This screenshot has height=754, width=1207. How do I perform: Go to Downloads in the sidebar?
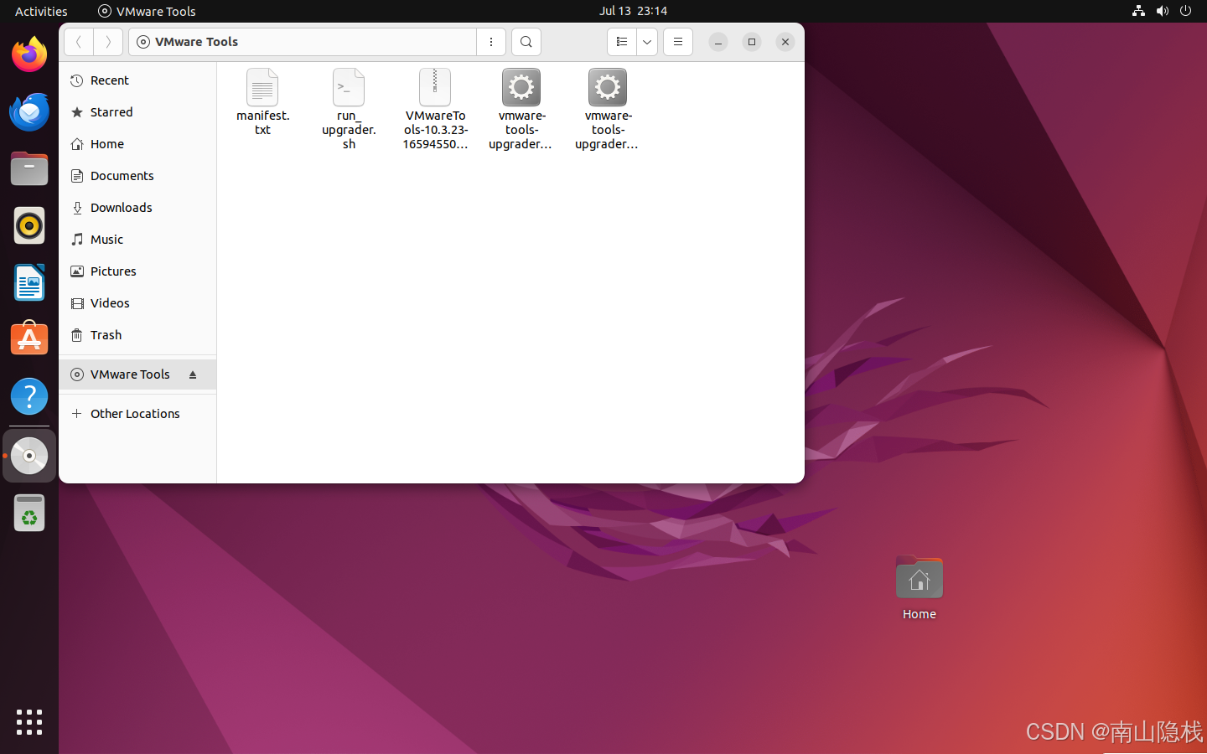[x=122, y=208]
